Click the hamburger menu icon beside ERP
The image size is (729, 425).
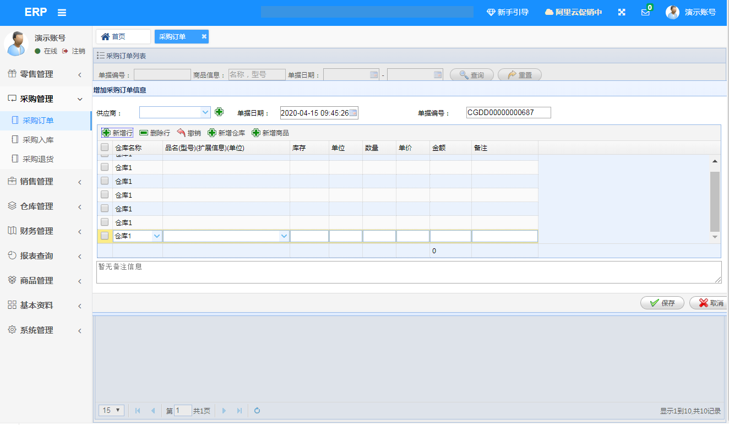coord(62,13)
